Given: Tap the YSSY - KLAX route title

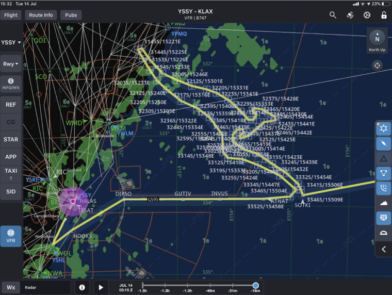Looking at the screenshot, I should (195, 11).
